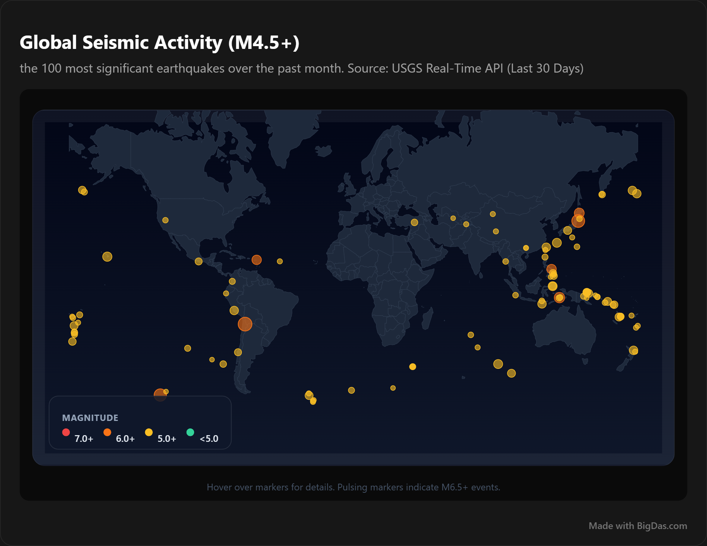Image resolution: width=707 pixels, height=546 pixels.
Task: Click the large orange earthquake marker in South America
Action: point(245,324)
